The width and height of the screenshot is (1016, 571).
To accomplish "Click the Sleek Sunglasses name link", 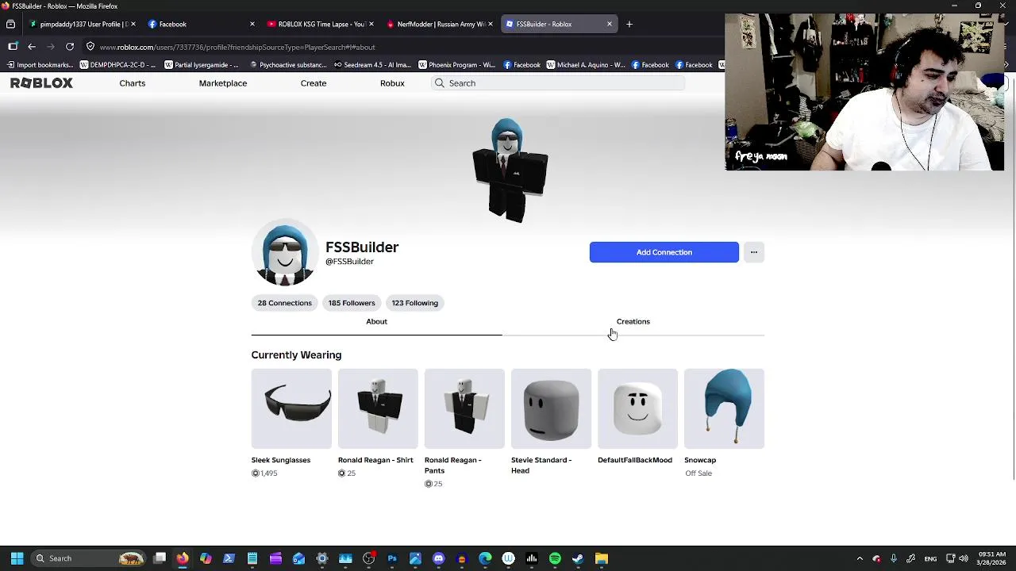I will (281, 460).
